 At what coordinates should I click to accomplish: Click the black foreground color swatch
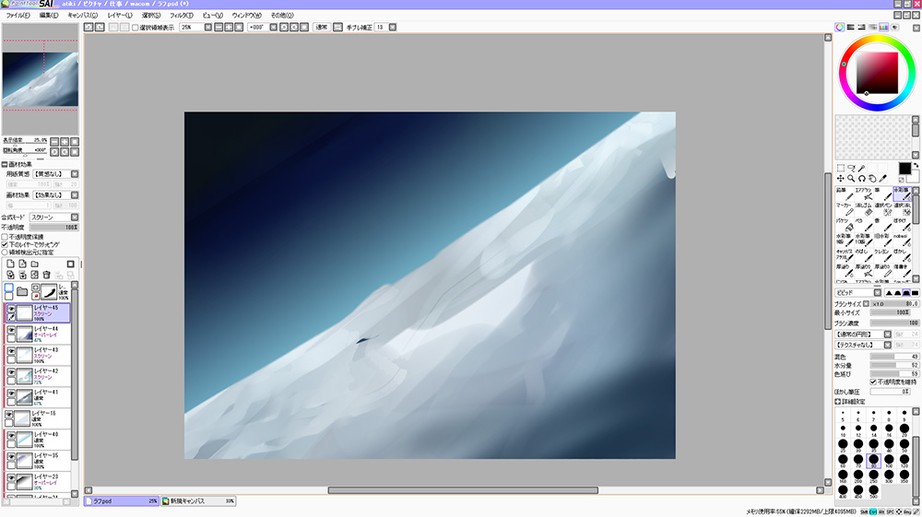[x=904, y=170]
